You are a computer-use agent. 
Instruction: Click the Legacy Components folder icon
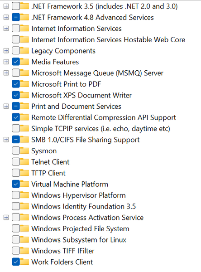point(24,51)
